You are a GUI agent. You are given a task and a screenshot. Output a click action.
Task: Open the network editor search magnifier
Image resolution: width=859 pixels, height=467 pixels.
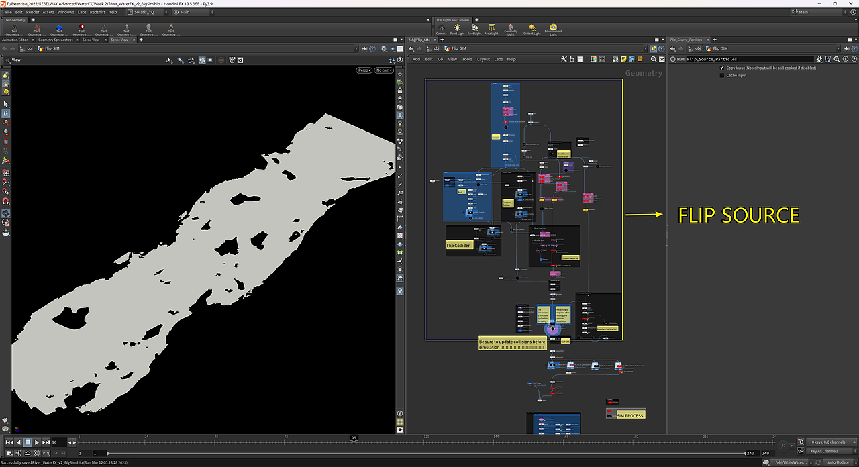653,59
